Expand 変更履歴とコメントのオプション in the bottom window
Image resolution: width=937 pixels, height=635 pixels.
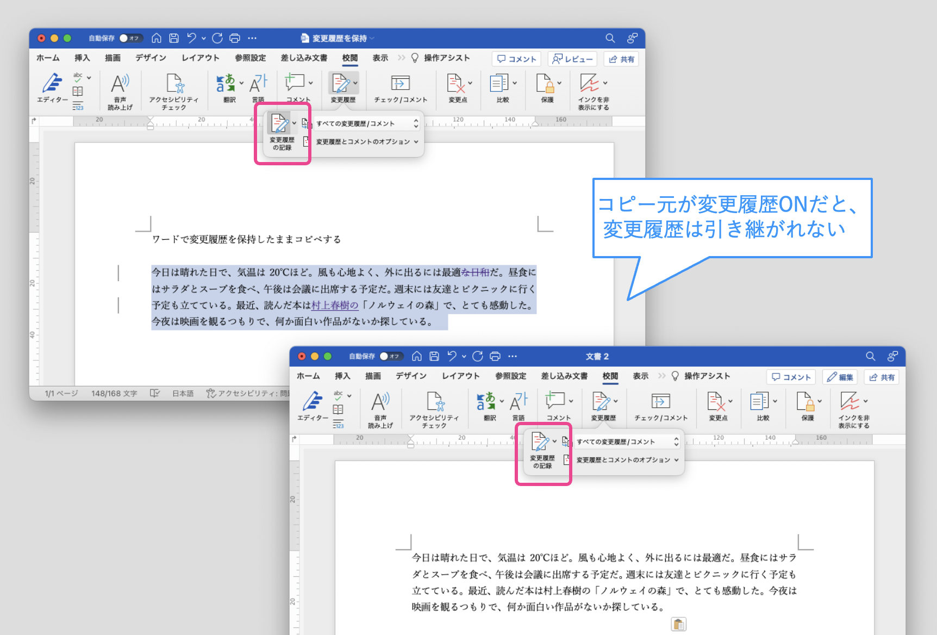tap(627, 460)
